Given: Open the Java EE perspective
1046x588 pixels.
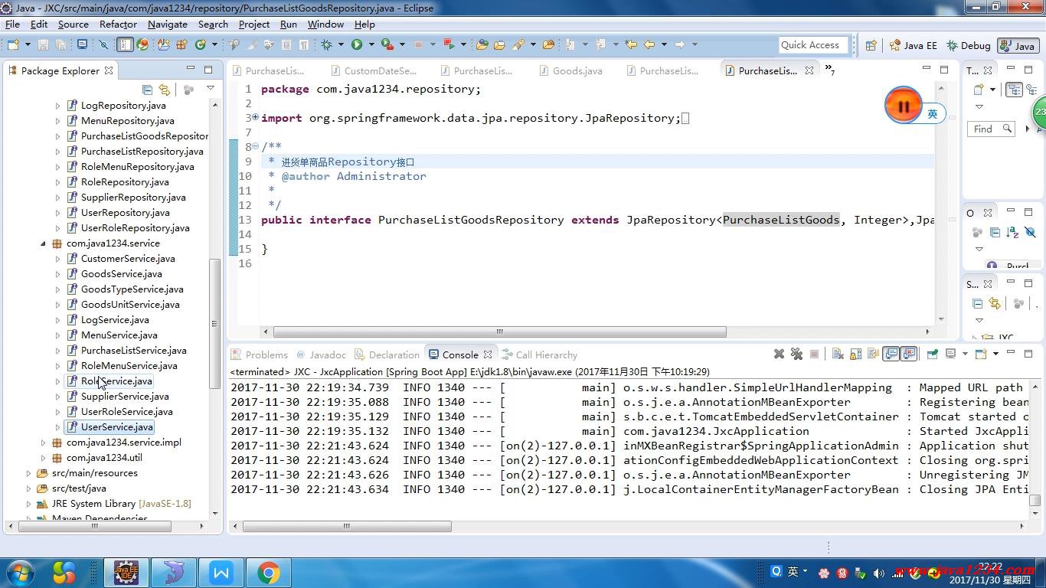Looking at the screenshot, I should pos(913,45).
